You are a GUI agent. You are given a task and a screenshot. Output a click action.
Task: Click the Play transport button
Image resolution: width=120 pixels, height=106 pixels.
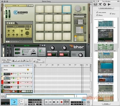click(58, 102)
